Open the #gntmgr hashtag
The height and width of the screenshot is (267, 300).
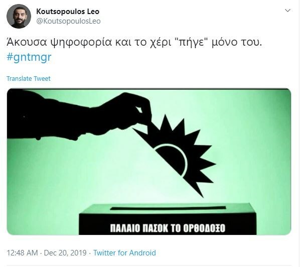29,57
